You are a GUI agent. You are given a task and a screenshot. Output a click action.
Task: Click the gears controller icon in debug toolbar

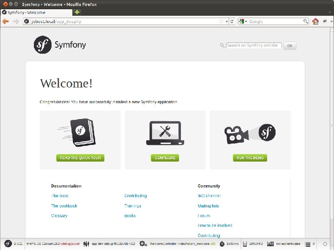143,244
